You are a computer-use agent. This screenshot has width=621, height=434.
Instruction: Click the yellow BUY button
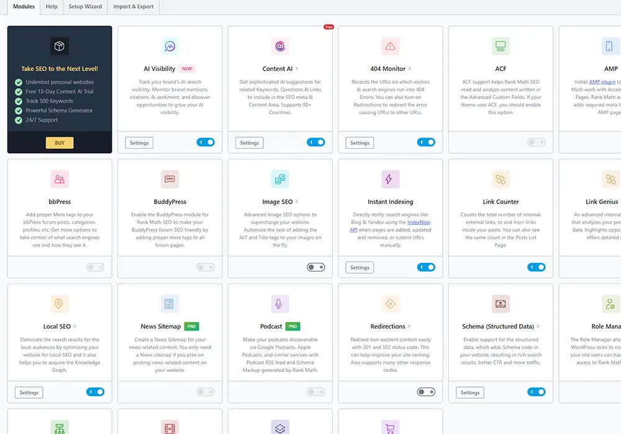pos(60,143)
